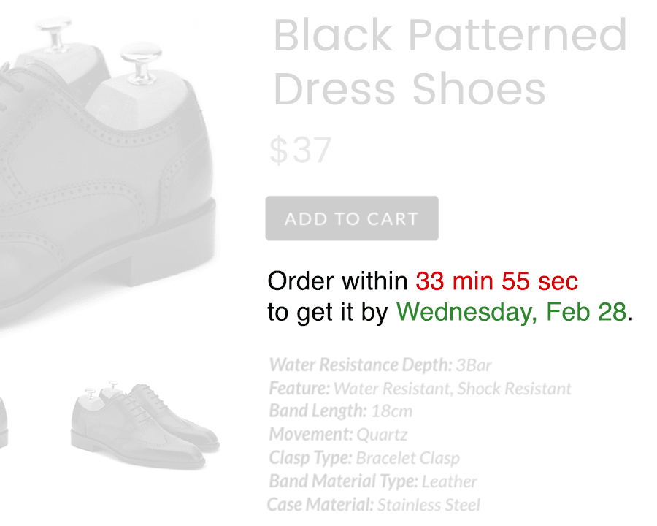Click the Water Resistance Depth spec line
Image resolution: width=657 pixels, height=526 pixels.
tap(381, 365)
